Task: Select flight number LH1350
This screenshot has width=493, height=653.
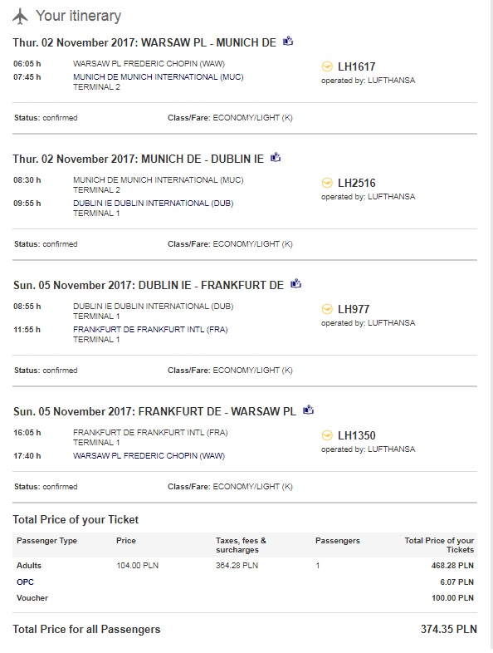Action: pos(357,435)
